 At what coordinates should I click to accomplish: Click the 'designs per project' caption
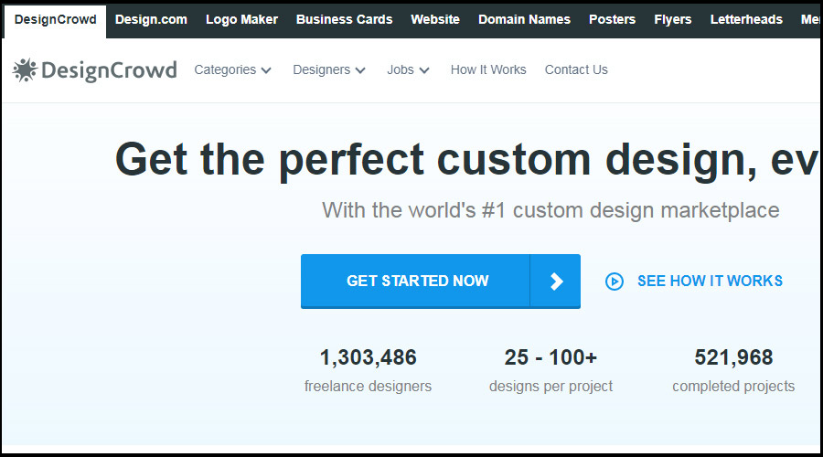click(x=550, y=387)
